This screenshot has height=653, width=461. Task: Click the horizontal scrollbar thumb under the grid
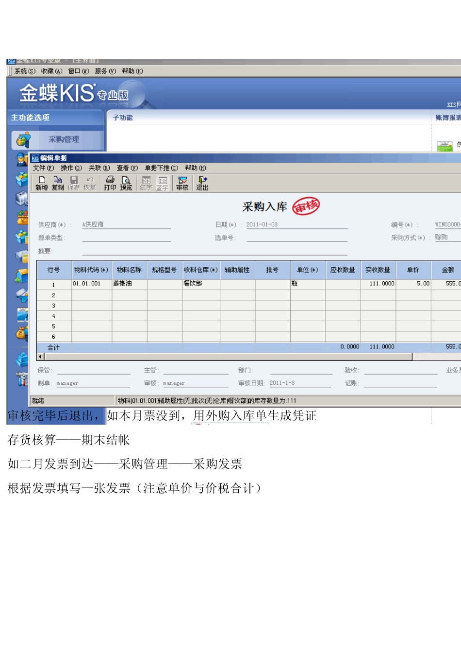228,357
